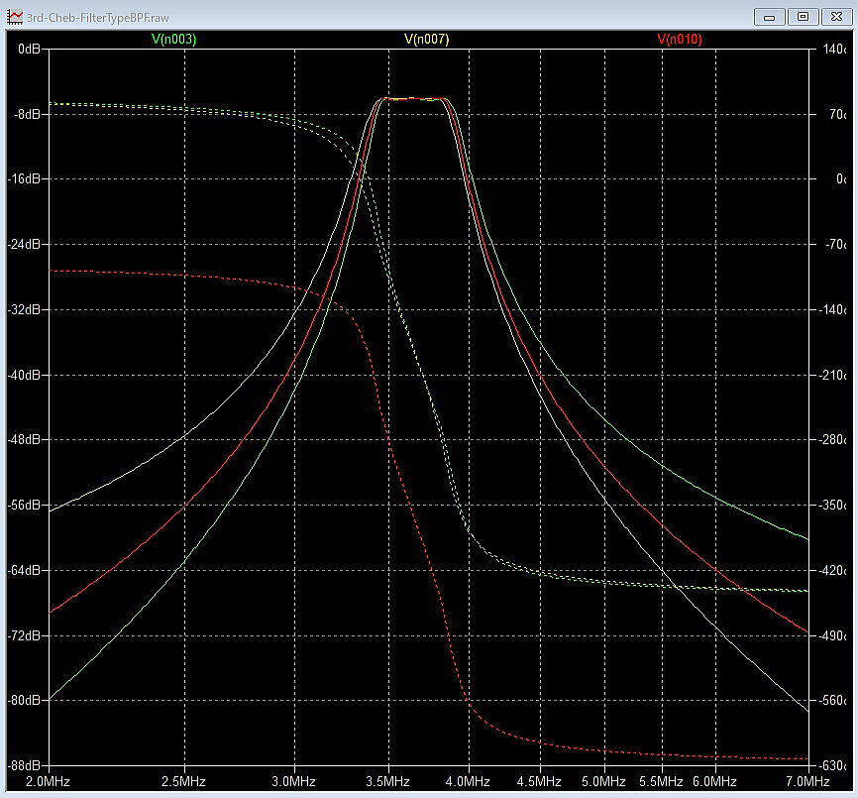Click the -8dB magnitude axis label
858x798 pixels.
(x=28, y=114)
